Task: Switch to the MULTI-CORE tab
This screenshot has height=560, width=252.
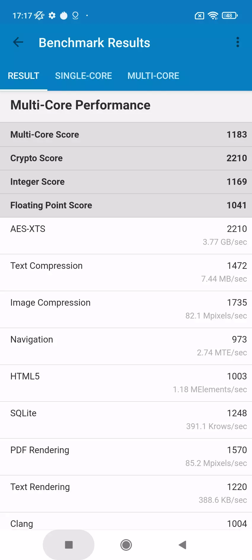Action: pyautogui.click(x=153, y=76)
